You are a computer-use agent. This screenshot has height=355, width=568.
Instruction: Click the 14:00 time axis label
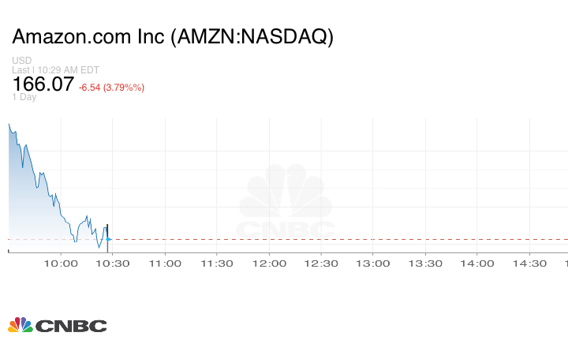point(478,263)
